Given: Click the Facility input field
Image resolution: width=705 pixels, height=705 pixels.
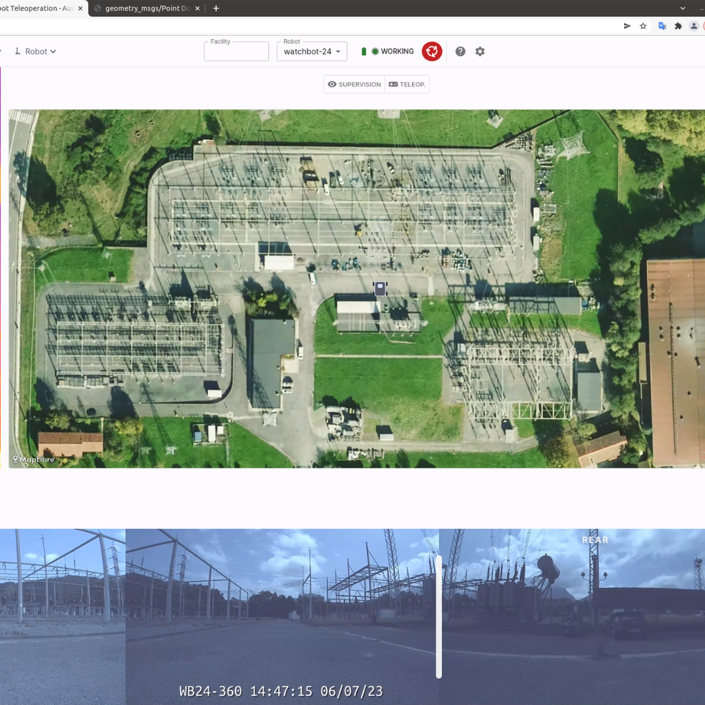Looking at the screenshot, I should pos(236,52).
